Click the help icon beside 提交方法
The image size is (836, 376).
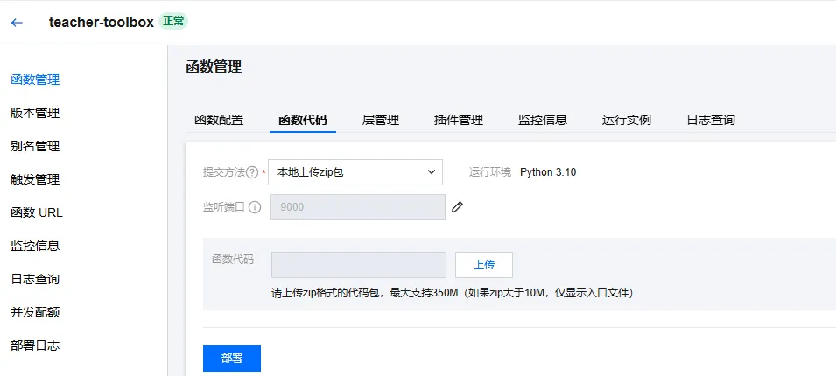coord(251,172)
